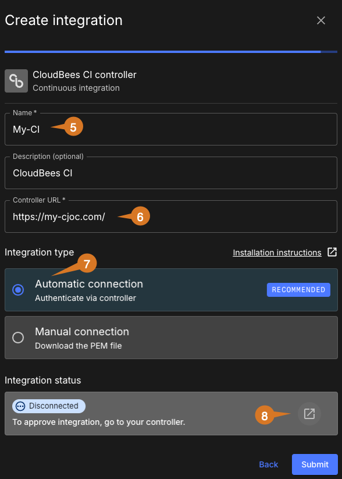Screen dimensions: 342x479
Task: Select the Integration type section heading
Action: coord(39,253)
